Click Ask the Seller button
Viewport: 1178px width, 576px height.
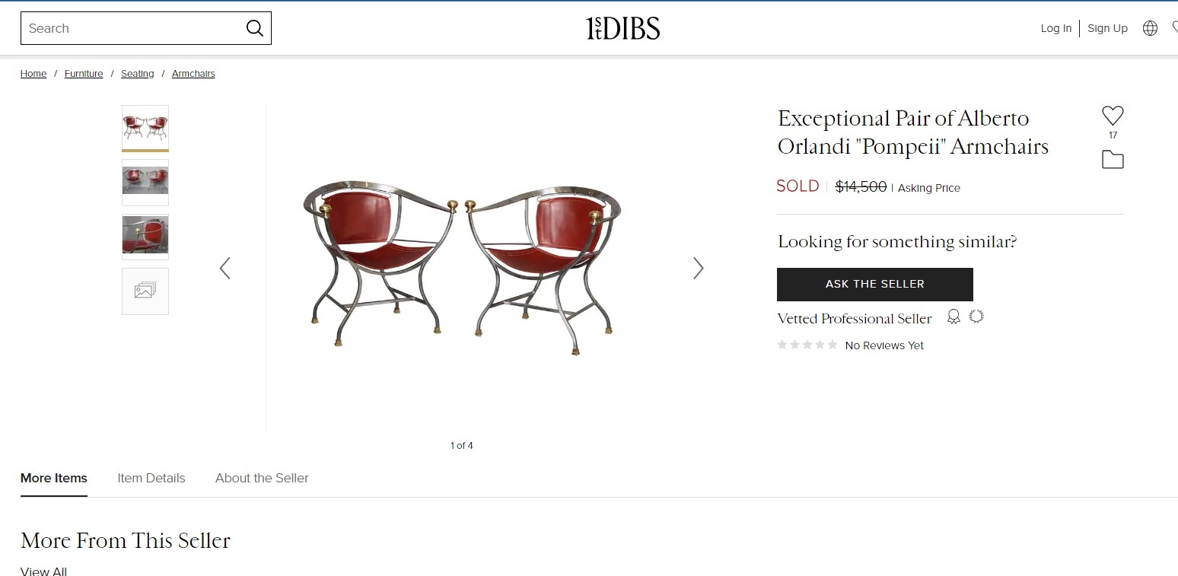click(x=875, y=284)
